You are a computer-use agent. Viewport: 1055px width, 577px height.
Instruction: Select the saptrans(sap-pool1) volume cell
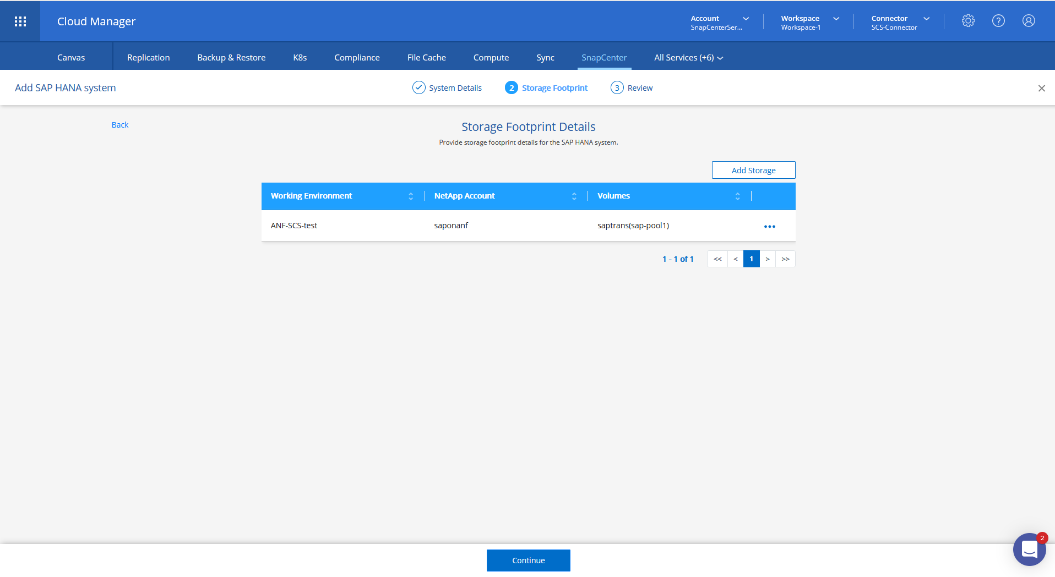pyautogui.click(x=633, y=226)
